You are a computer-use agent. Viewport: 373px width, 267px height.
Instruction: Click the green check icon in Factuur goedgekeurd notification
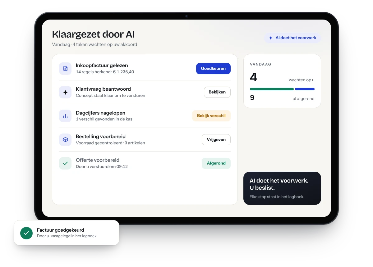coord(26,233)
